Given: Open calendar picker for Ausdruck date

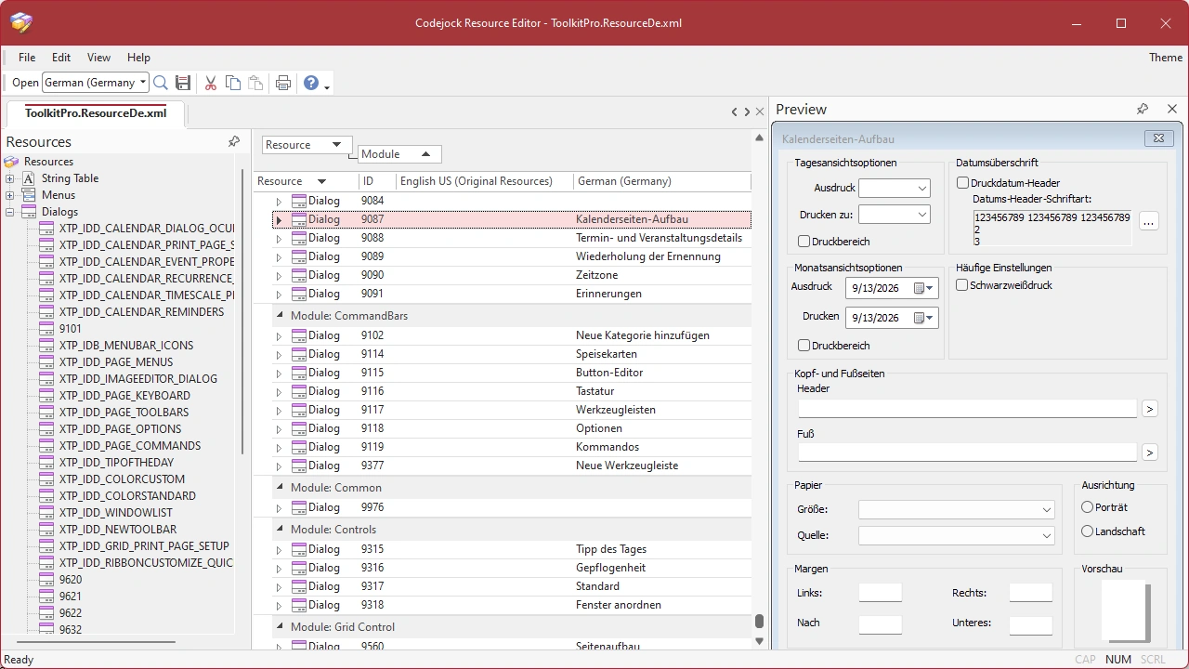Looking at the screenshot, I should click(923, 288).
